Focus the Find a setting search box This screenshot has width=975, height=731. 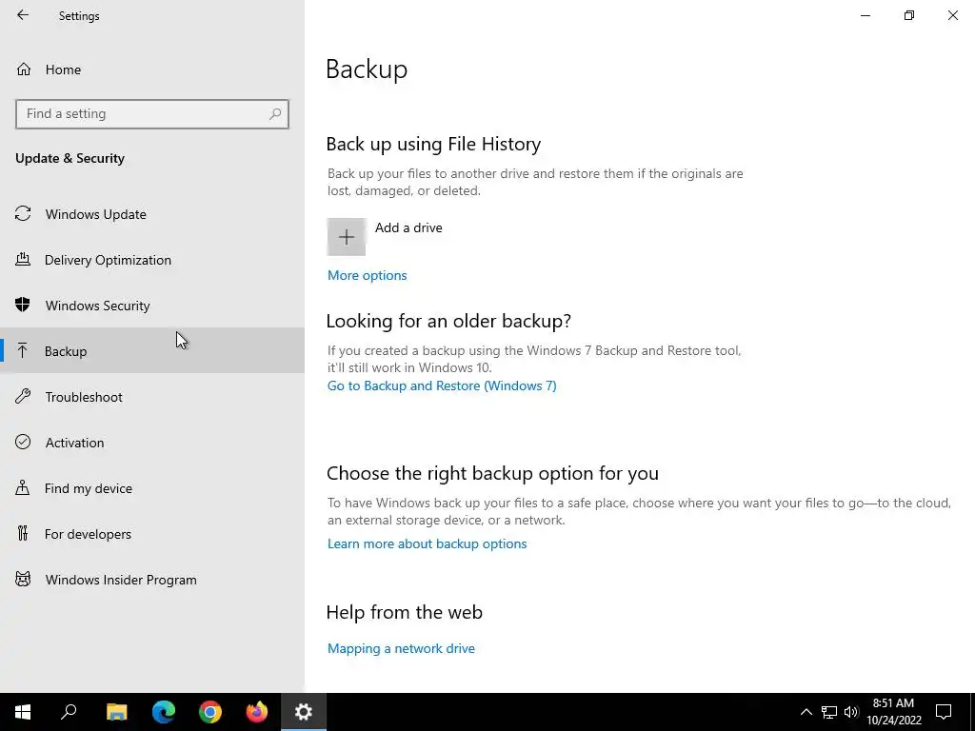click(x=152, y=114)
